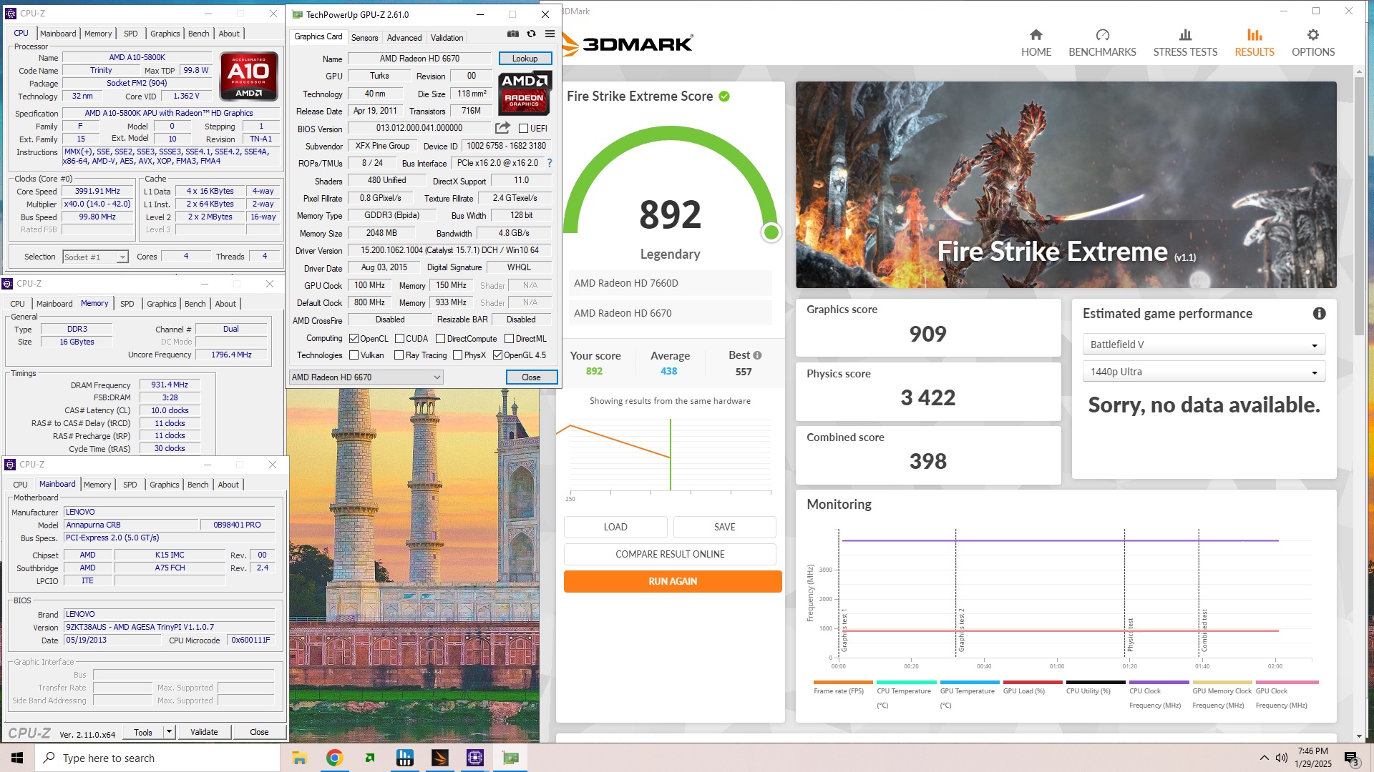Open 3DMark Options gear icon
Screen dimensions: 1374x772
click(x=1312, y=35)
